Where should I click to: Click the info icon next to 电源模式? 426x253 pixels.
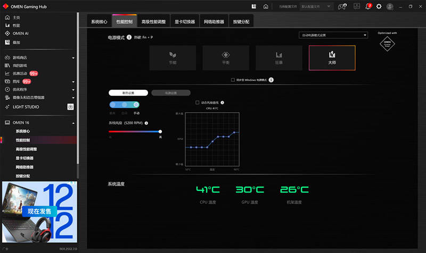pos(129,37)
